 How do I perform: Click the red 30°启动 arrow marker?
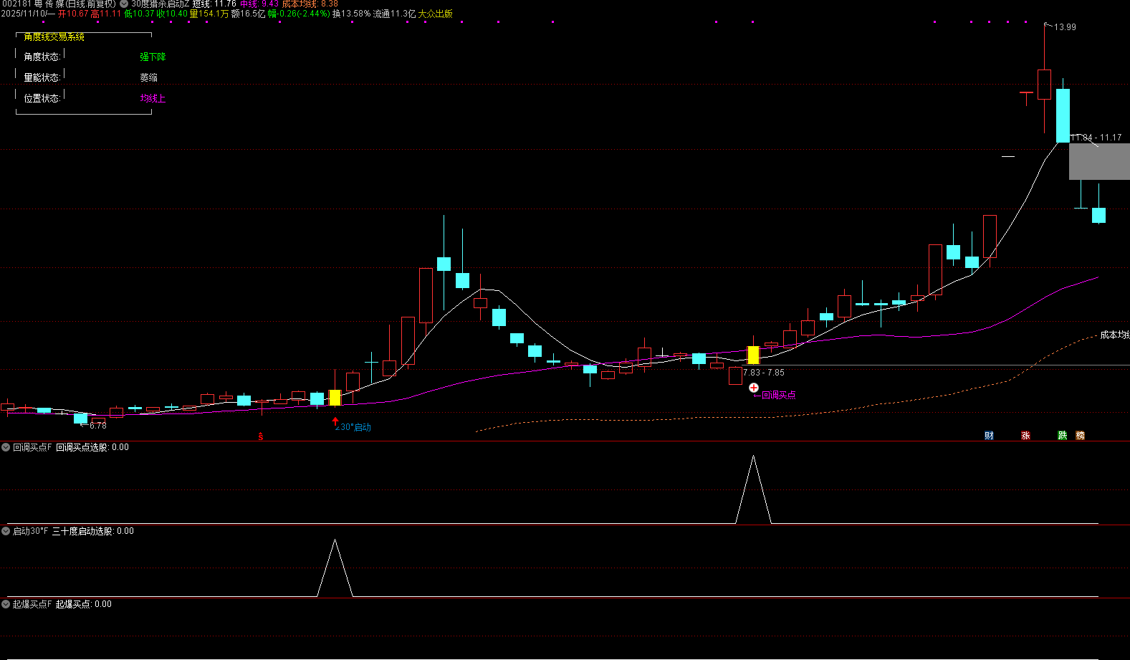coord(335,421)
